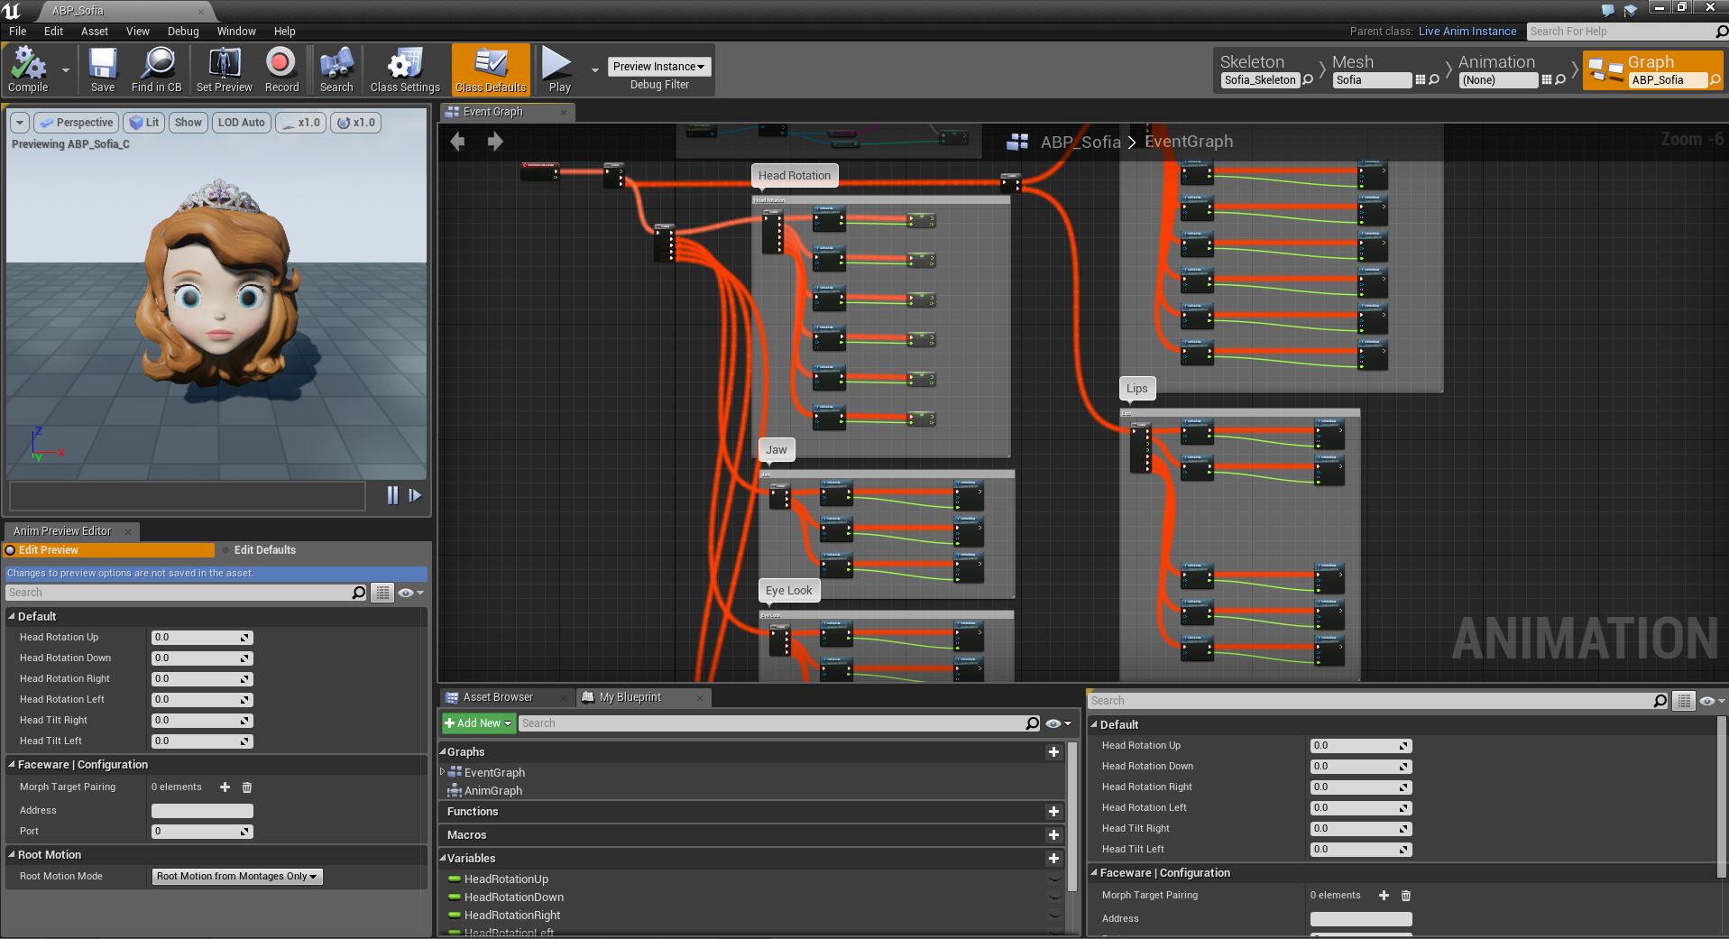Screen dimensions: 1729x939
Task: Open the Debug menu
Action: coord(183,31)
